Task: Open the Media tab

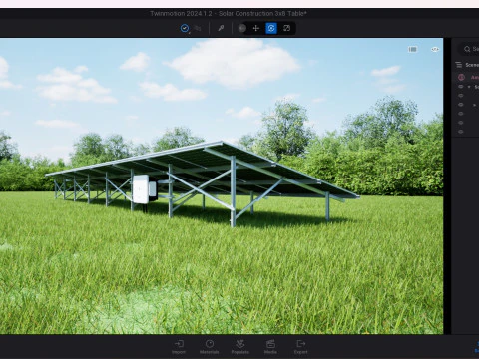Action: [270, 347]
